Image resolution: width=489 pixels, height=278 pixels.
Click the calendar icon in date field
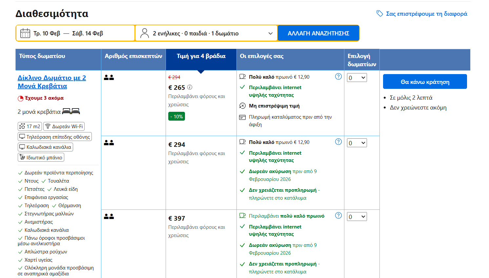click(x=25, y=33)
